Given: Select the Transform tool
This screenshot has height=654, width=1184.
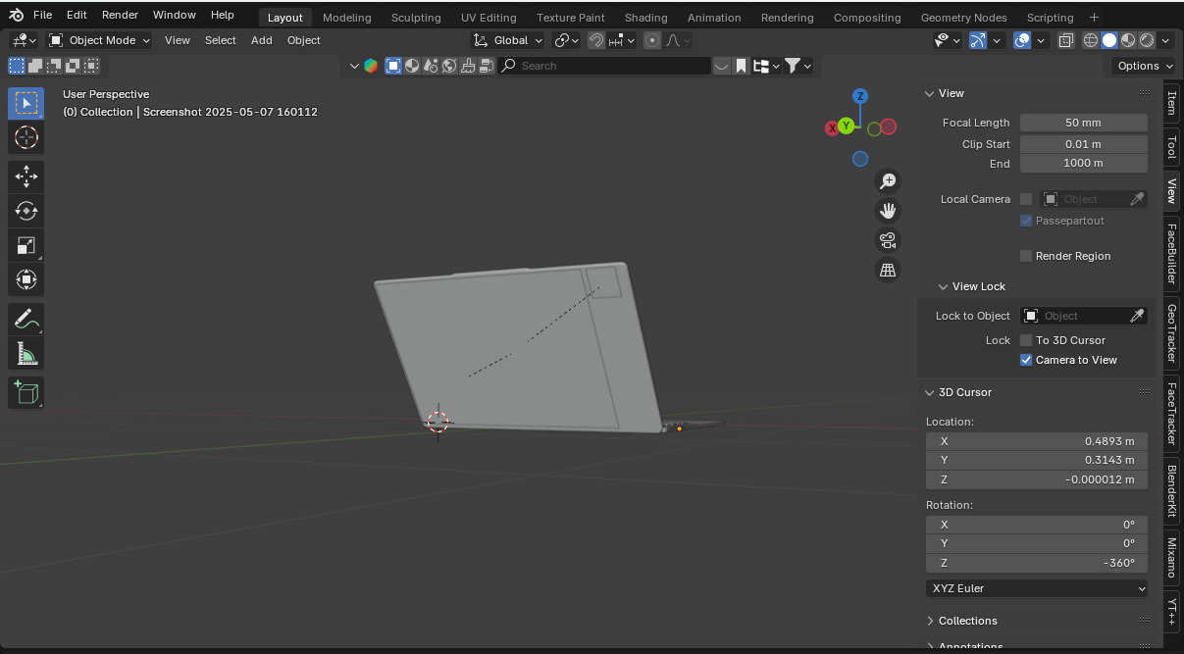Looking at the screenshot, I should 26,279.
